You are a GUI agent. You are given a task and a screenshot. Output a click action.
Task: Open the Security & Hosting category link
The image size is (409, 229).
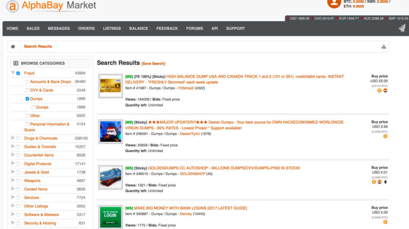pyautogui.click(x=40, y=223)
